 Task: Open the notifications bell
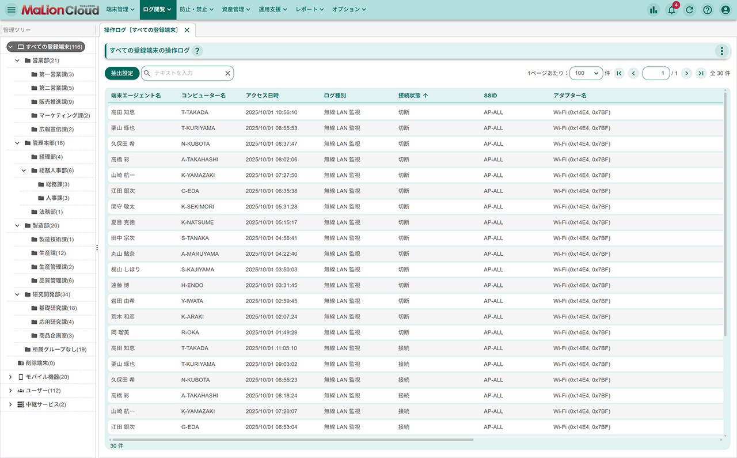point(671,10)
